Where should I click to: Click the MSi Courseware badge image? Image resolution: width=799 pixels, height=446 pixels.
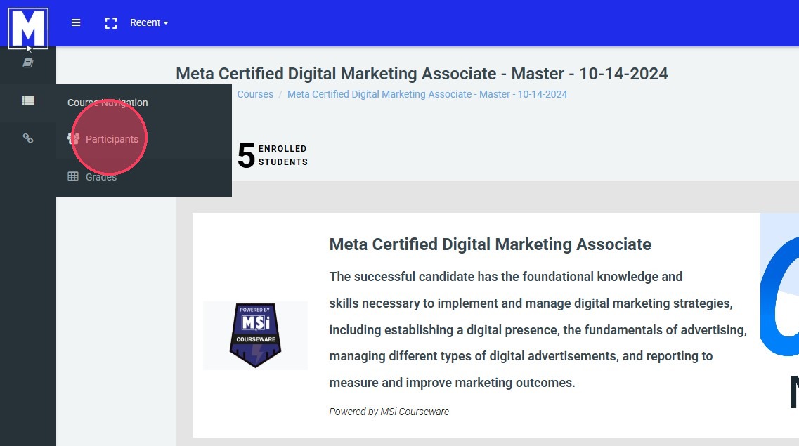tap(256, 336)
